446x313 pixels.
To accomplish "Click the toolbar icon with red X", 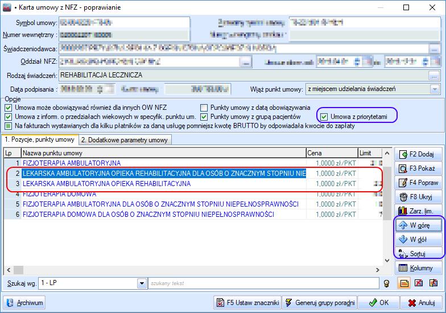I will 419,283.
